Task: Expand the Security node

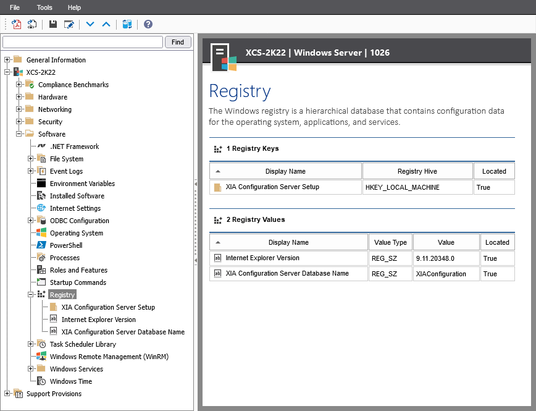Action: click(19, 122)
